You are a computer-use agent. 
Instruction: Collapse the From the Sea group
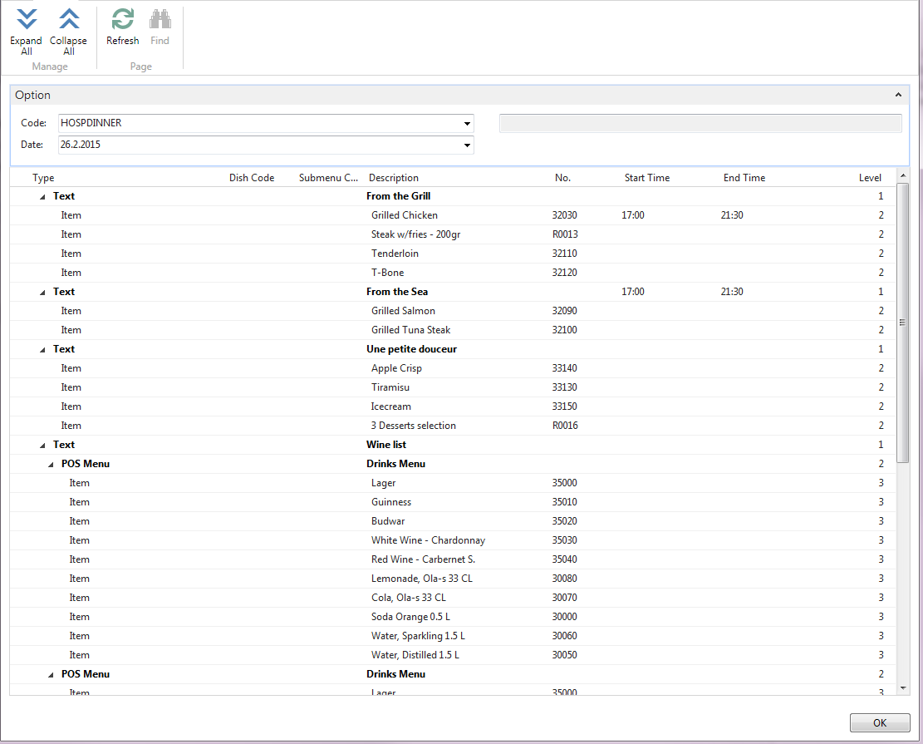[x=42, y=293]
